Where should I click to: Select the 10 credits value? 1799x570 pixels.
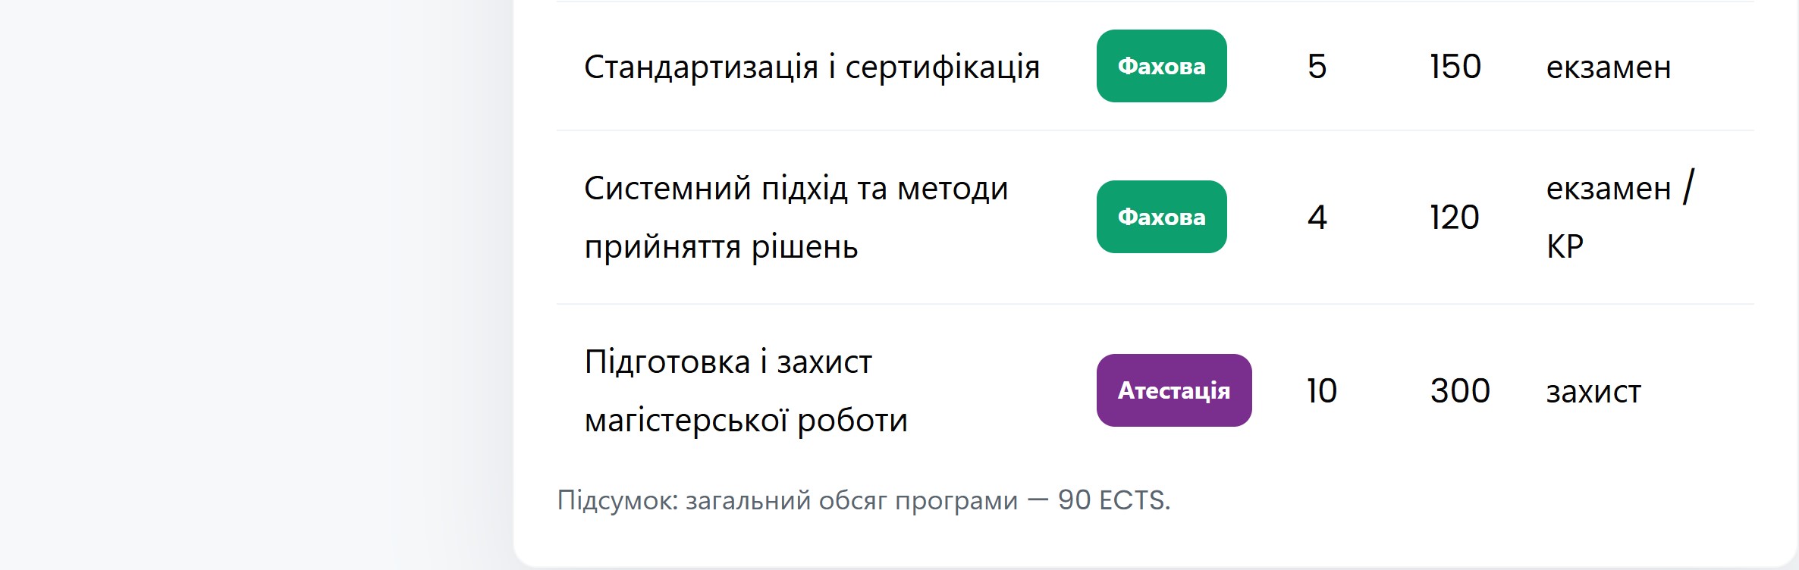1321,391
